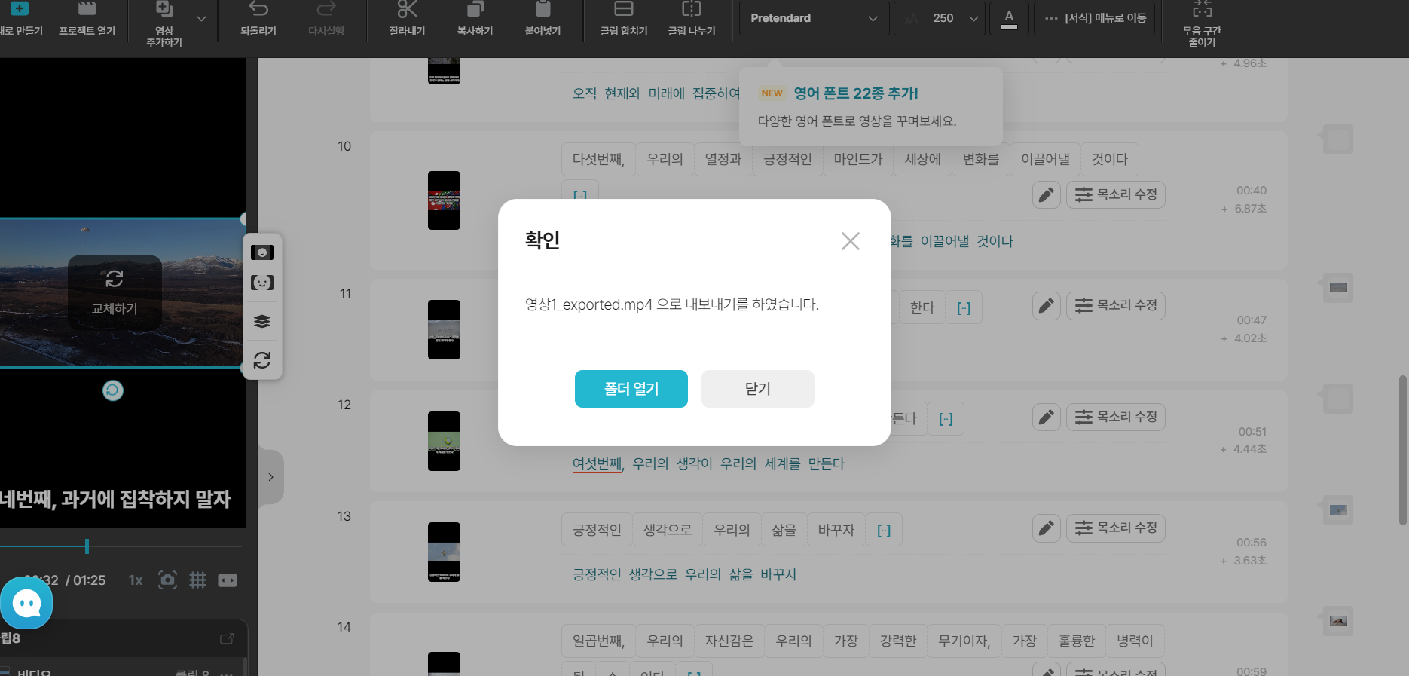This screenshot has width=1409, height=676.
Task: Click the rotate handle below the preview clip
Action: [x=113, y=390]
